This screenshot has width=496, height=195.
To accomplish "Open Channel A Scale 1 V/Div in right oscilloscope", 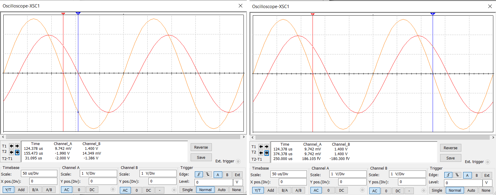I will pyautogui.click(x=348, y=174).
